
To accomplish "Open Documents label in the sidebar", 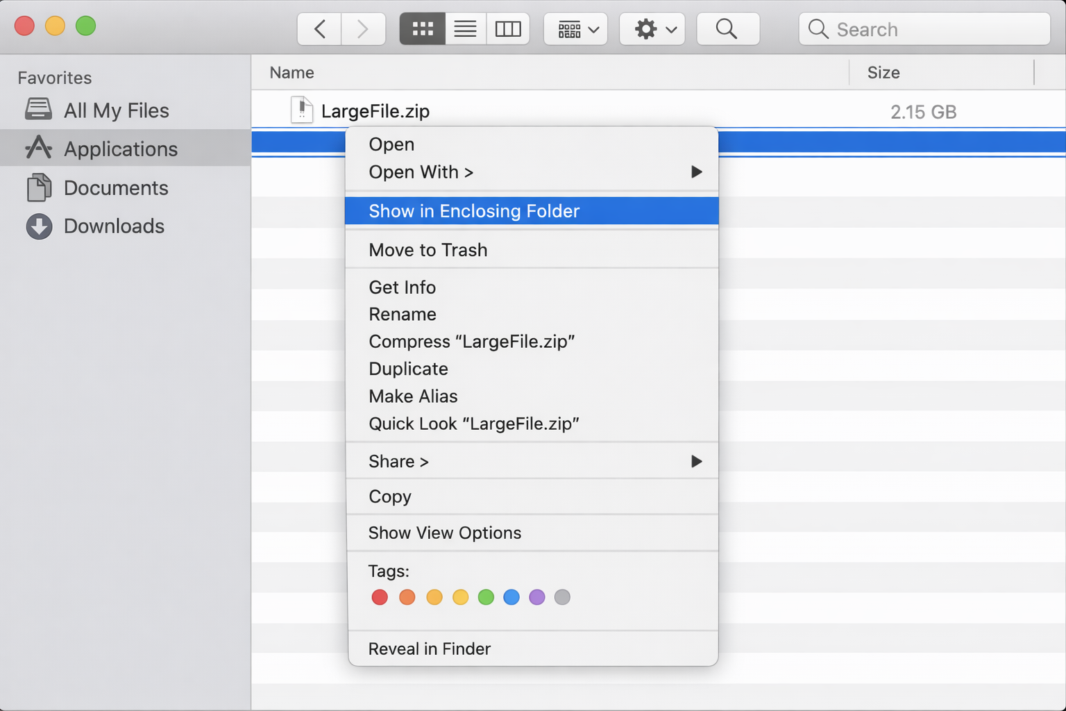I will click(x=116, y=187).
